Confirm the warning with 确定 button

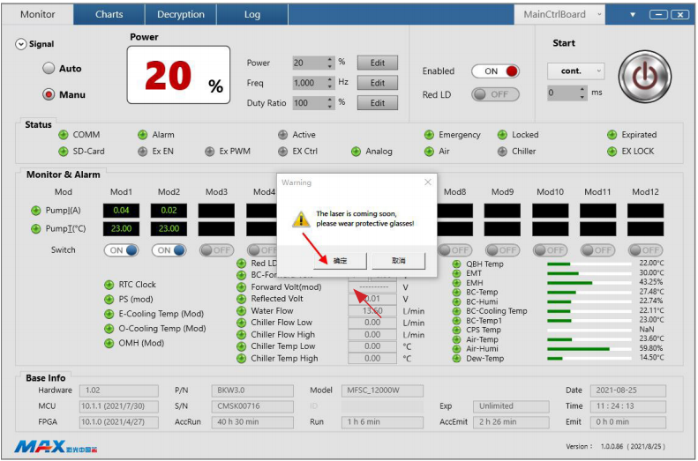click(x=340, y=261)
